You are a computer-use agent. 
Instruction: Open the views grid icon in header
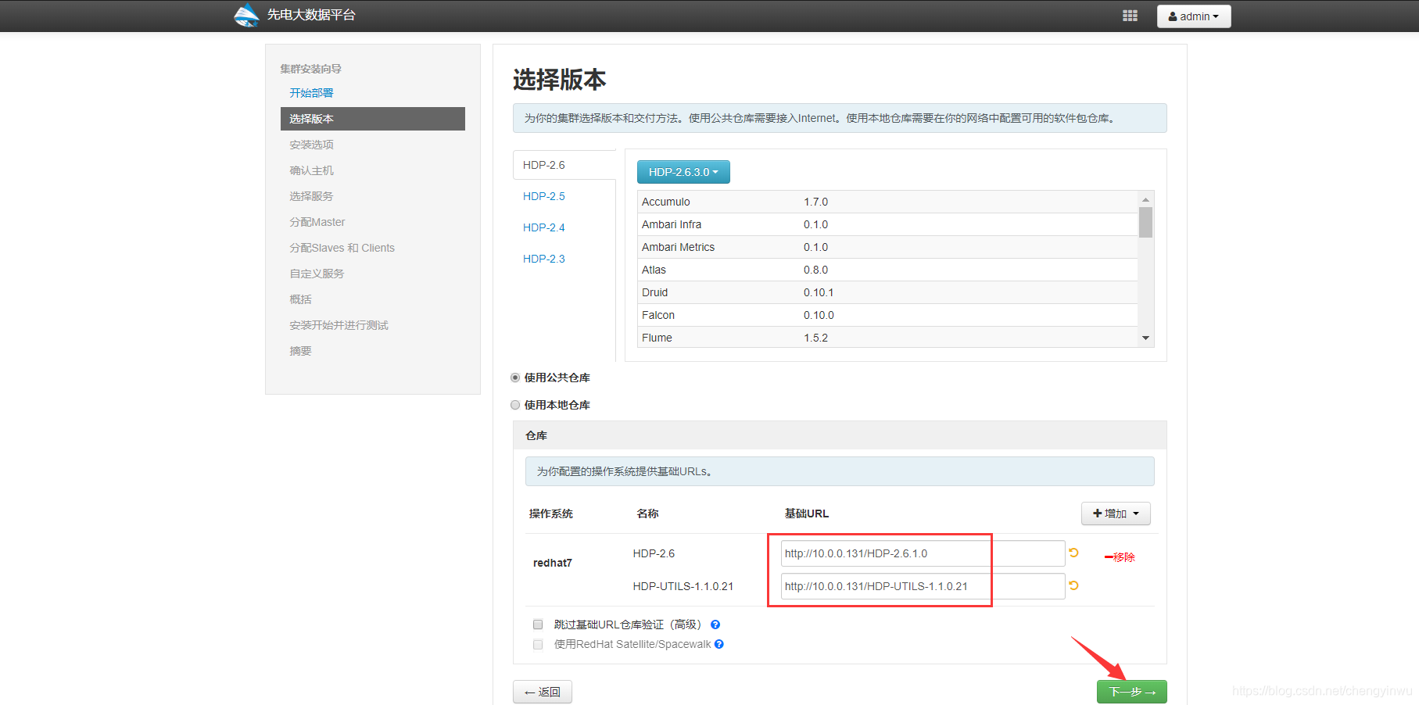pos(1130,16)
